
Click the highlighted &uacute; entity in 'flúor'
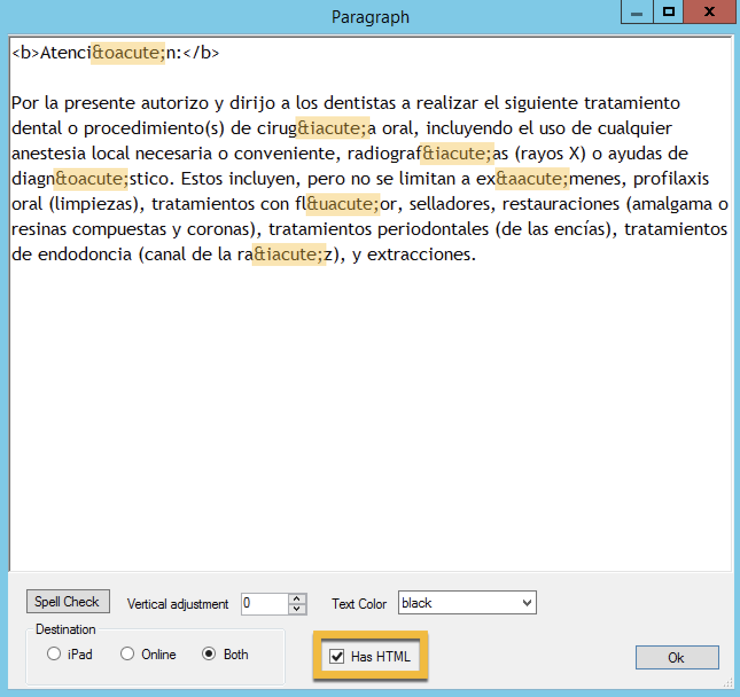(x=342, y=204)
